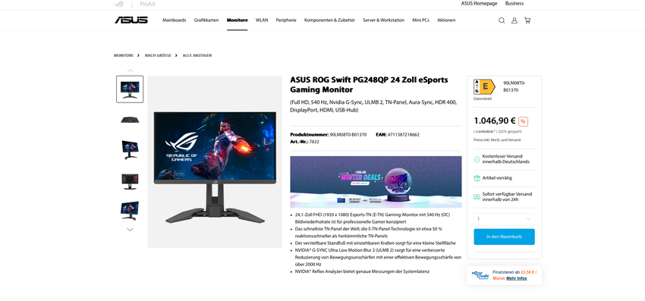
Task: Open the Datenblatt link
Action: 483,99
